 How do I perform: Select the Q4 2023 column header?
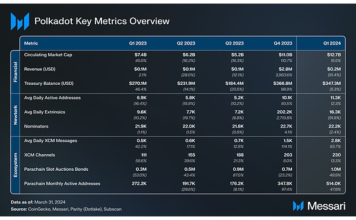pyautogui.click(x=283, y=43)
